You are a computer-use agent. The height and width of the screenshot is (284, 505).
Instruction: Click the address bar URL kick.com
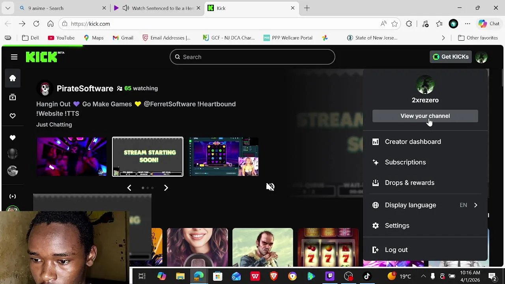click(x=90, y=24)
